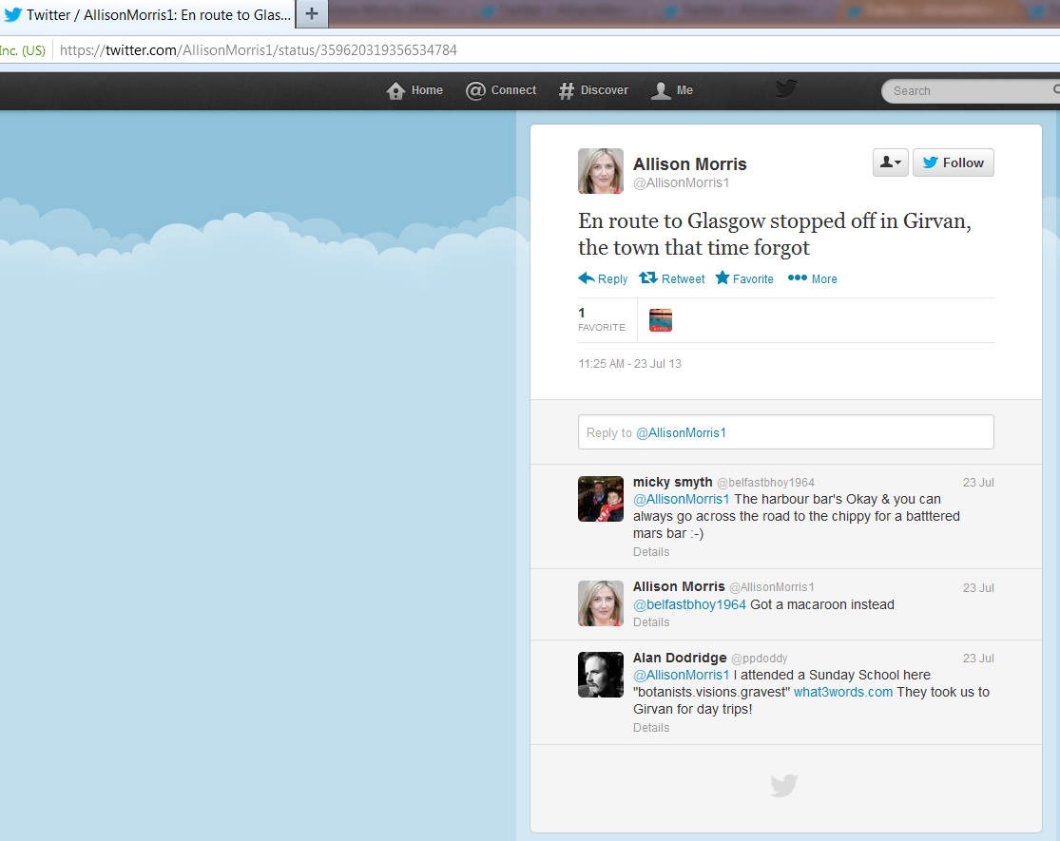The height and width of the screenshot is (841, 1060).
Task: Focus the Search field in top bar
Action: click(x=971, y=90)
